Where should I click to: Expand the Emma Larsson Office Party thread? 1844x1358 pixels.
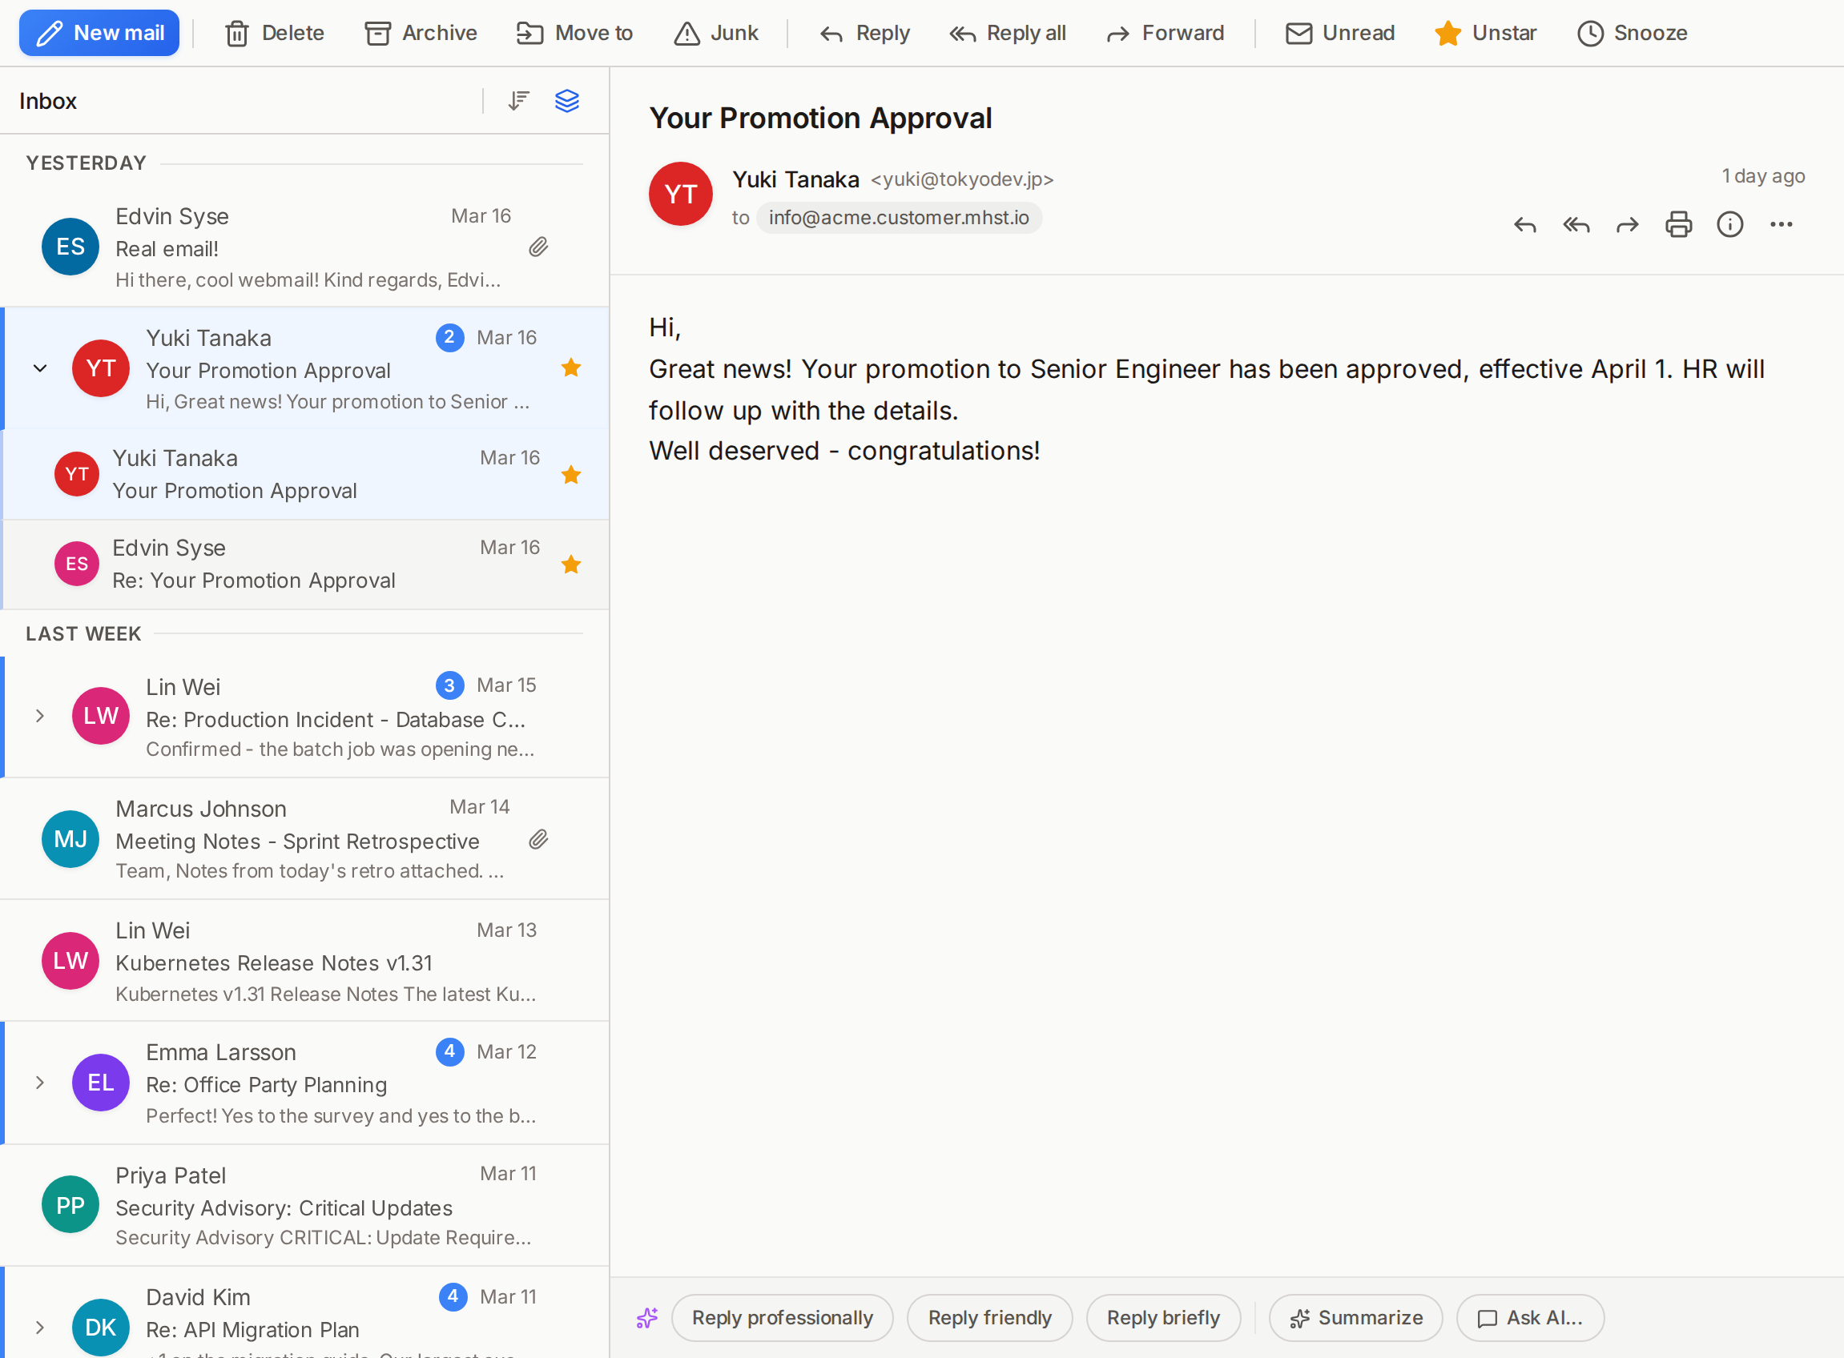click(x=39, y=1083)
